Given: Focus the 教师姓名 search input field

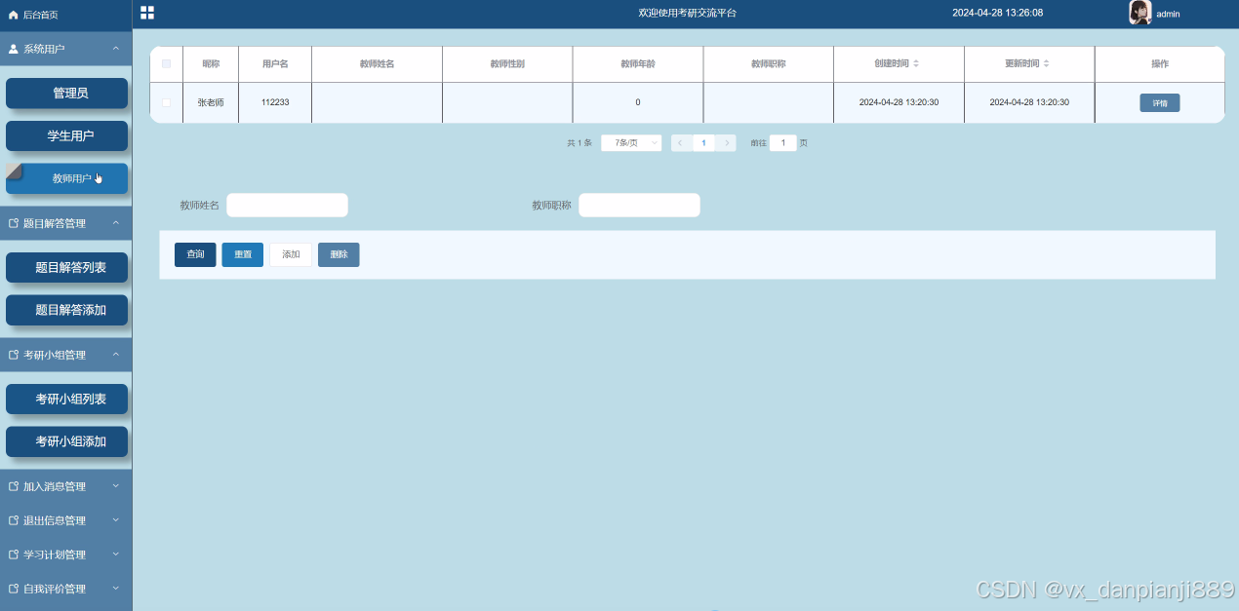Looking at the screenshot, I should click(287, 205).
